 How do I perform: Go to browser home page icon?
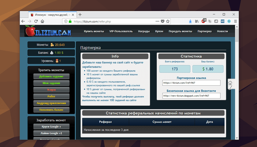click(43, 21)
